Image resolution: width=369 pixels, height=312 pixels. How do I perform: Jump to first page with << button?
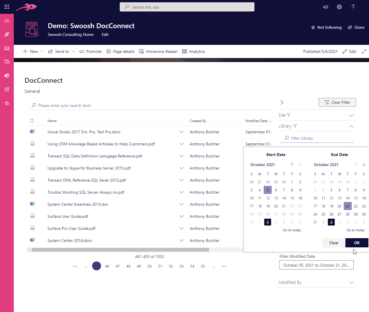(x=75, y=266)
